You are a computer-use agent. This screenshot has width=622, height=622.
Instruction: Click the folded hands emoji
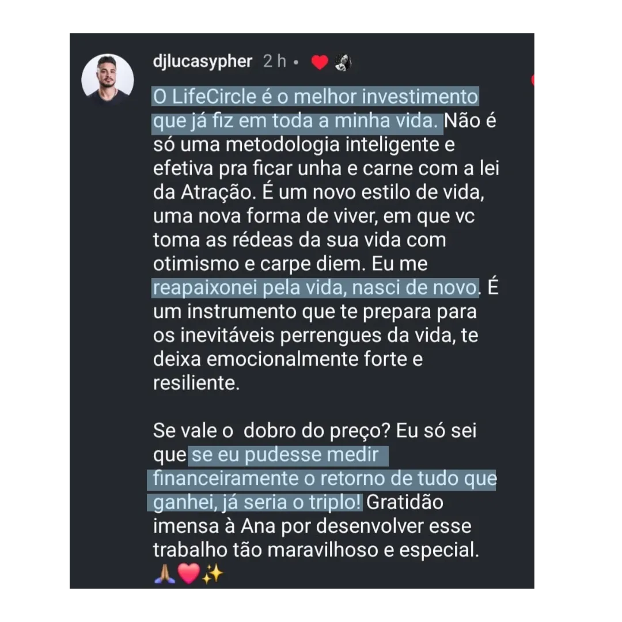tap(165, 574)
